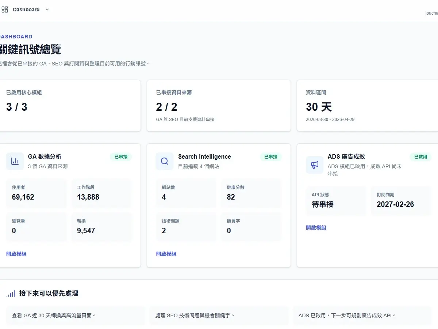This screenshot has height=329, width=438.
Task: Click the 查看 GA 近 30 天轉換與高流量頁面 suggestion
Action: tap(76, 315)
